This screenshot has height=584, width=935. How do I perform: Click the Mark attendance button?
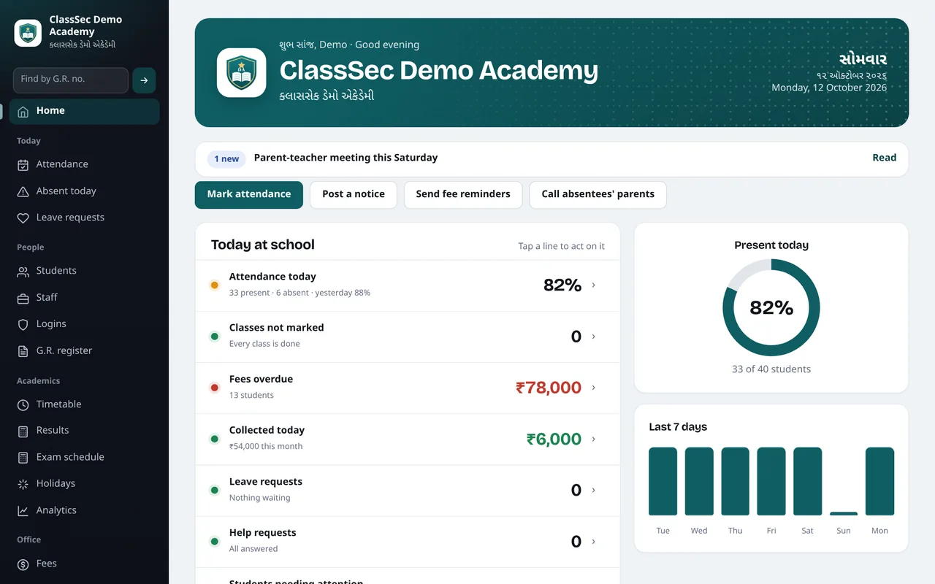pyautogui.click(x=249, y=195)
